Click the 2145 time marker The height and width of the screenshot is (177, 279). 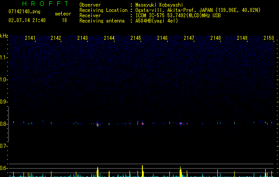(136, 38)
